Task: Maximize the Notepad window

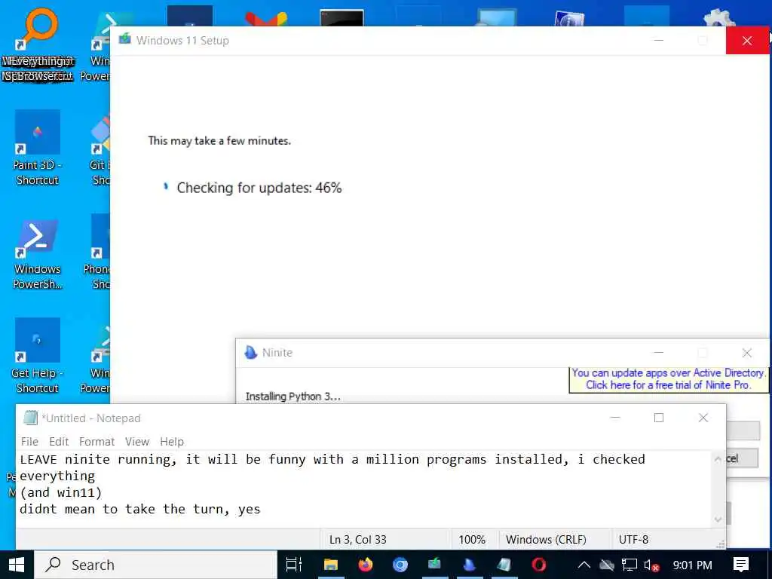Action: pos(659,418)
